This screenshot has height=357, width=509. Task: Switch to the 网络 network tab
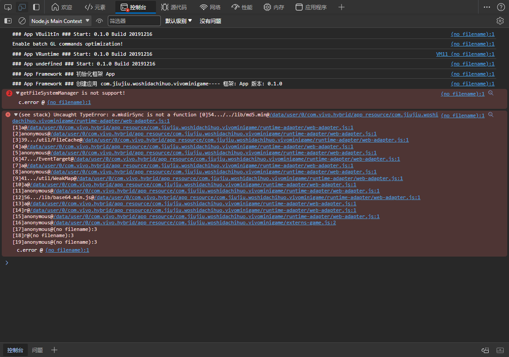click(x=210, y=7)
